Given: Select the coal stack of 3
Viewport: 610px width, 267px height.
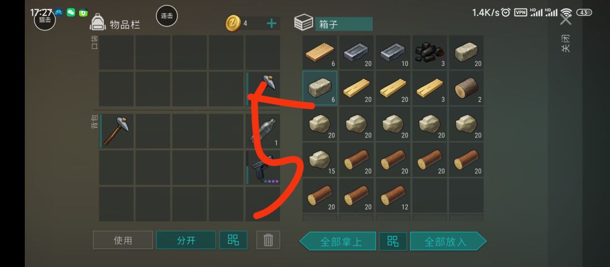Looking at the screenshot, I should (x=429, y=52).
